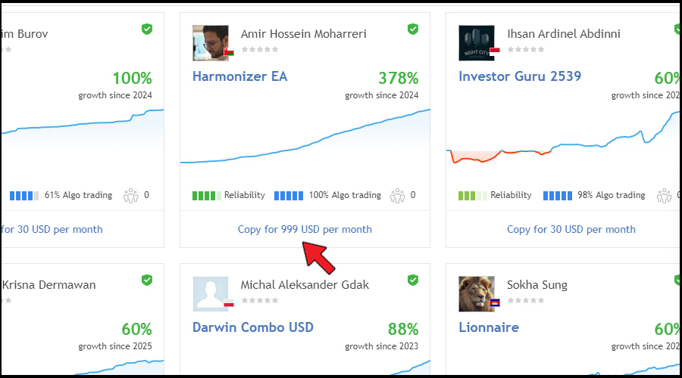682x378 pixels.
Task: Click subscribers people icon on Harmonizer EA card
Action: coord(398,195)
